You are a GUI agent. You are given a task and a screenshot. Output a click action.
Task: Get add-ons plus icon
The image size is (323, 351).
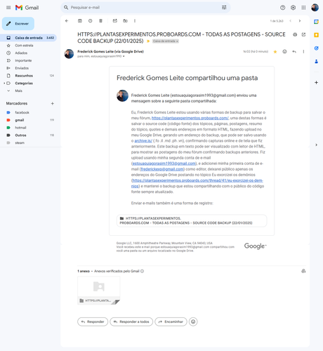point(316,83)
